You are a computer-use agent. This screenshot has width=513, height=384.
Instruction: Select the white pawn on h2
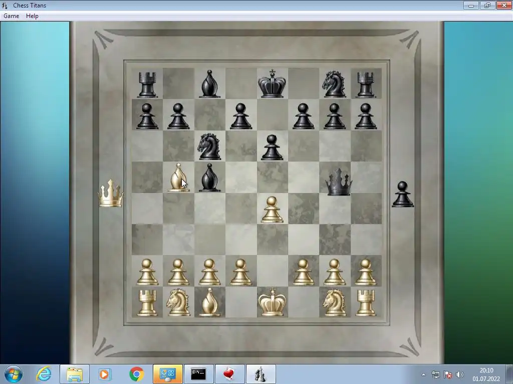[x=365, y=272]
